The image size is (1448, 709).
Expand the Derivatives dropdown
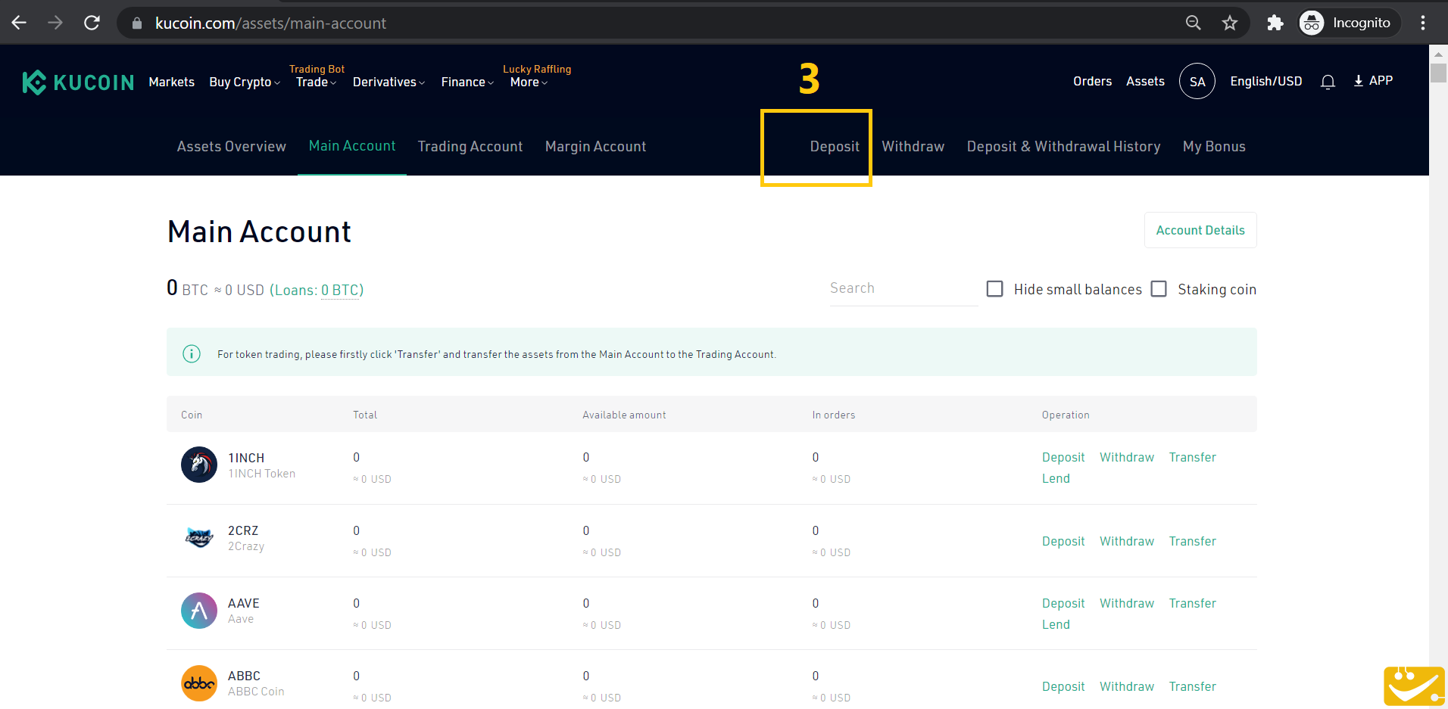point(389,82)
